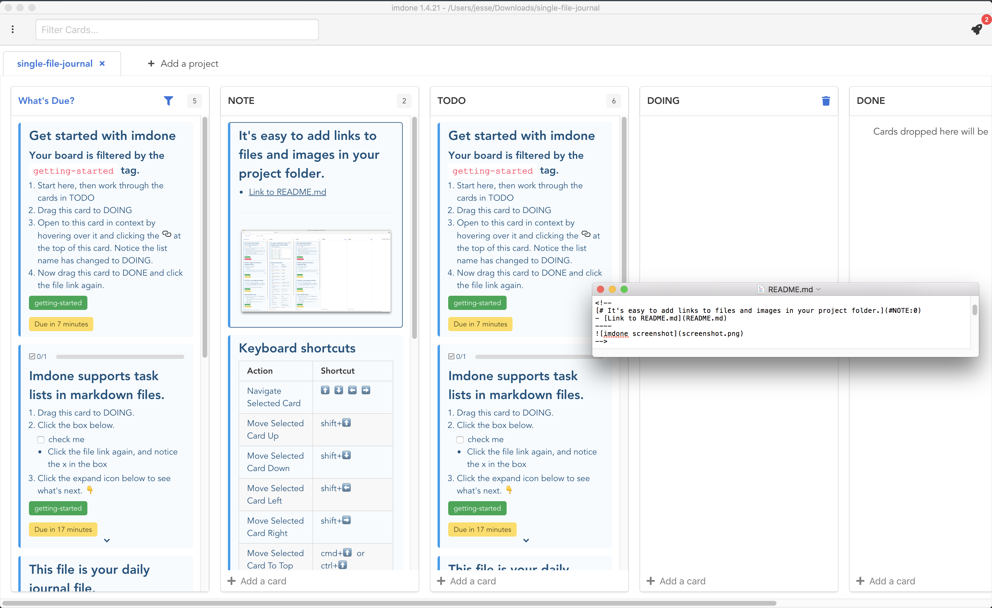992x608 pixels.
Task: Check the check me box in TODO card
Action: pos(460,439)
